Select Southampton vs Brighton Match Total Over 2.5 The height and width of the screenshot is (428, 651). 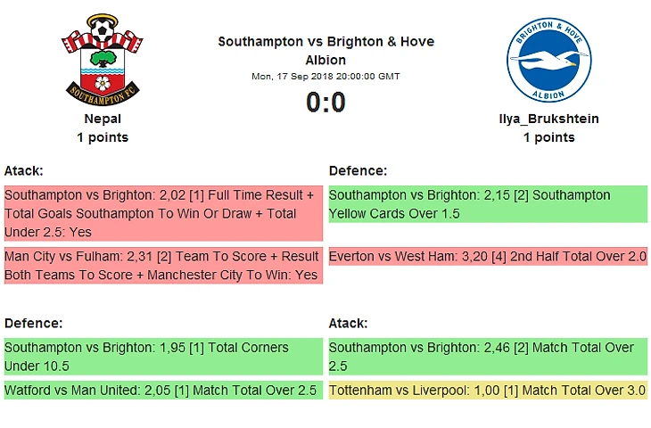[x=488, y=356]
